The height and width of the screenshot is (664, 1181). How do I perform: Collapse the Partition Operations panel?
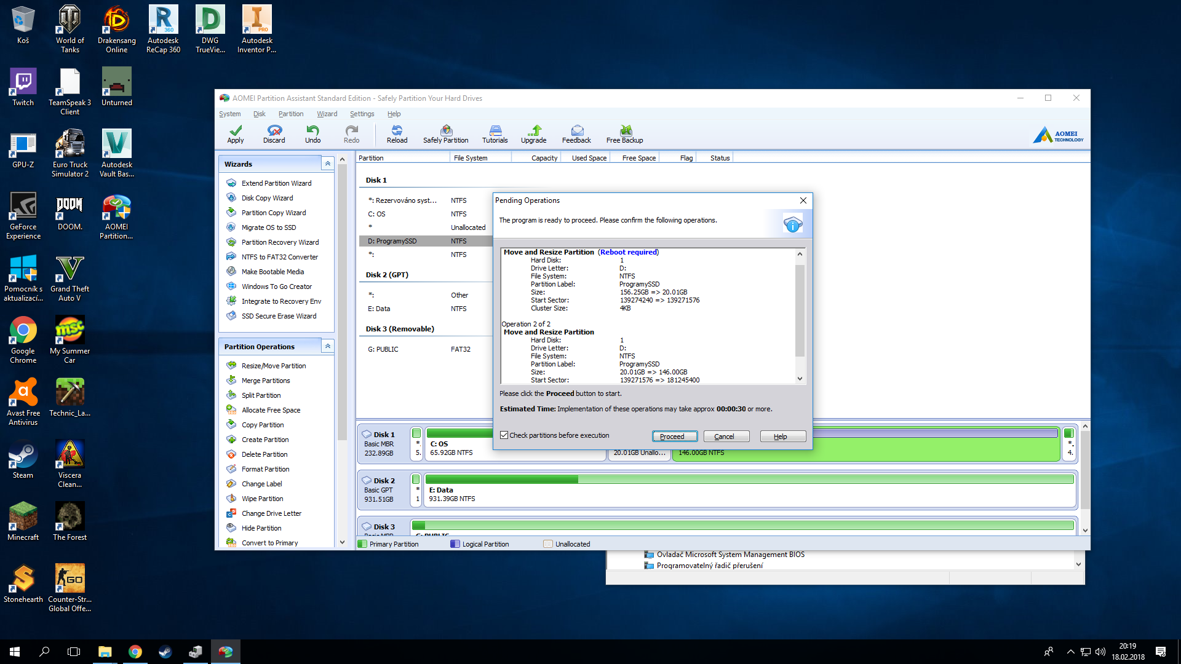point(328,346)
